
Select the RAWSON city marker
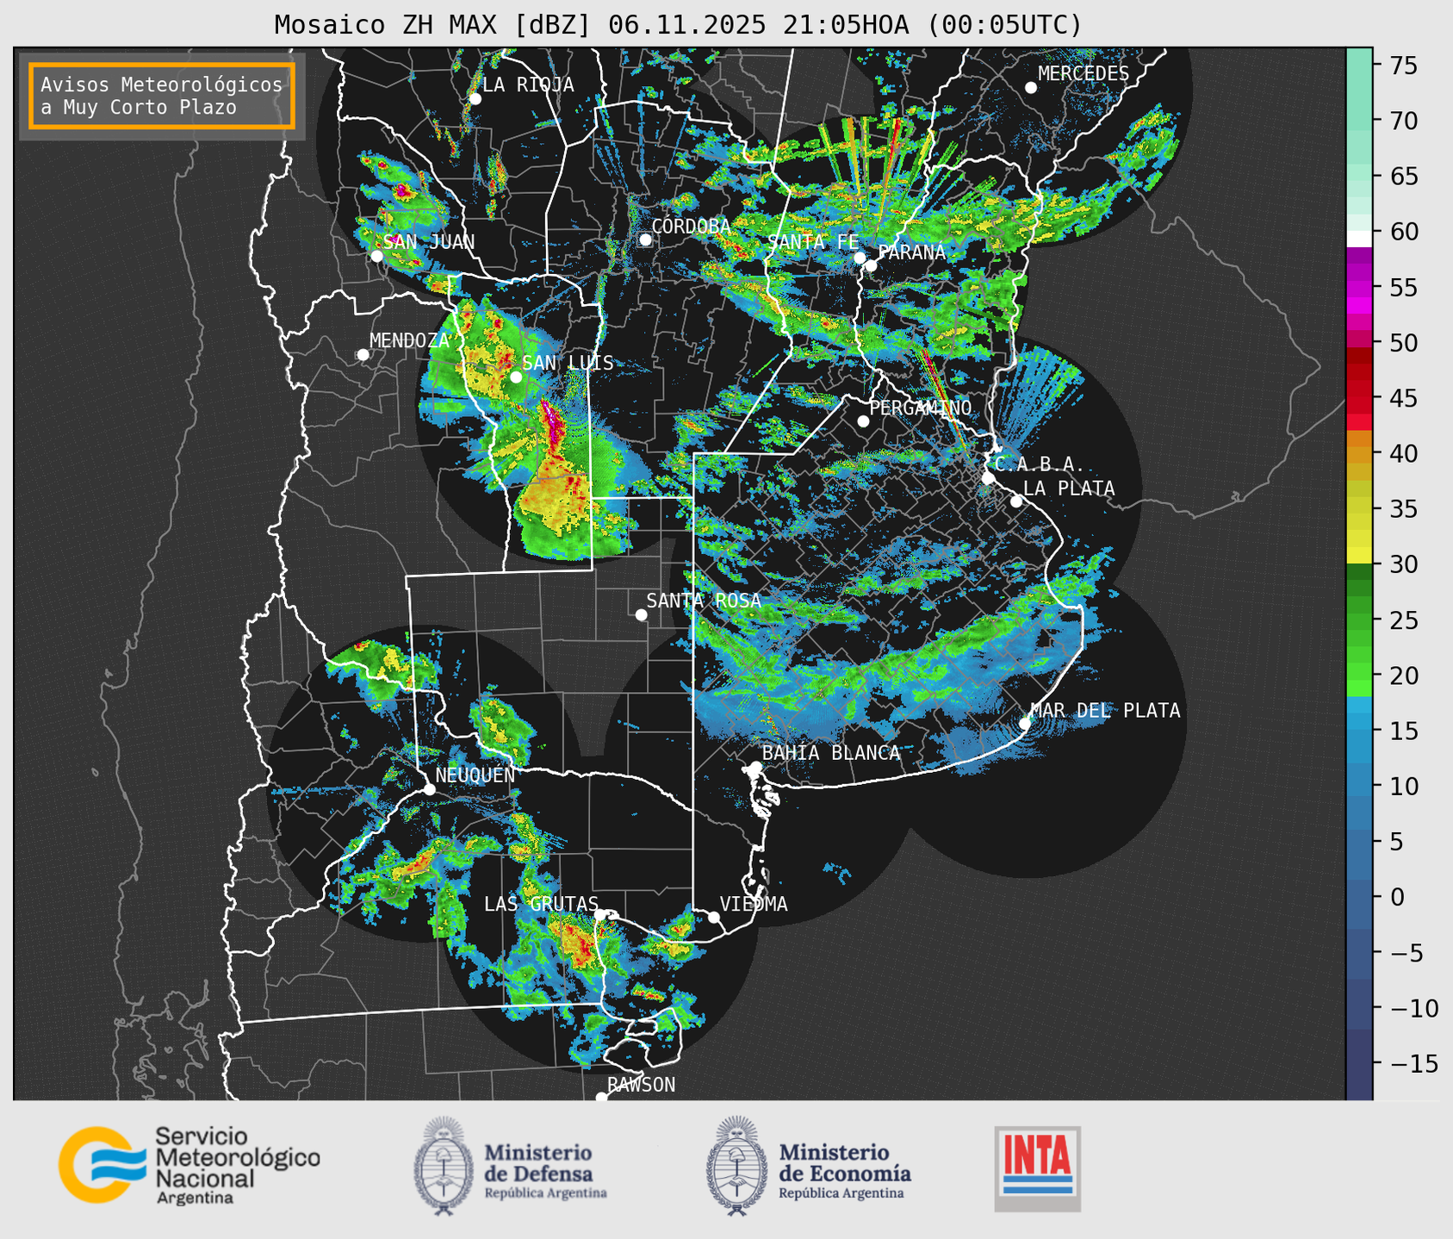click(601, 1097)
